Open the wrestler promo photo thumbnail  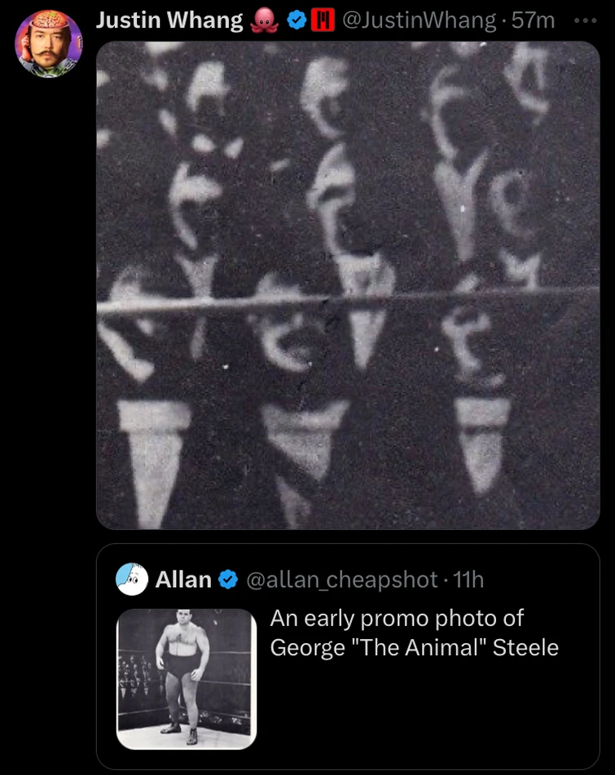(x=187, y=679)
